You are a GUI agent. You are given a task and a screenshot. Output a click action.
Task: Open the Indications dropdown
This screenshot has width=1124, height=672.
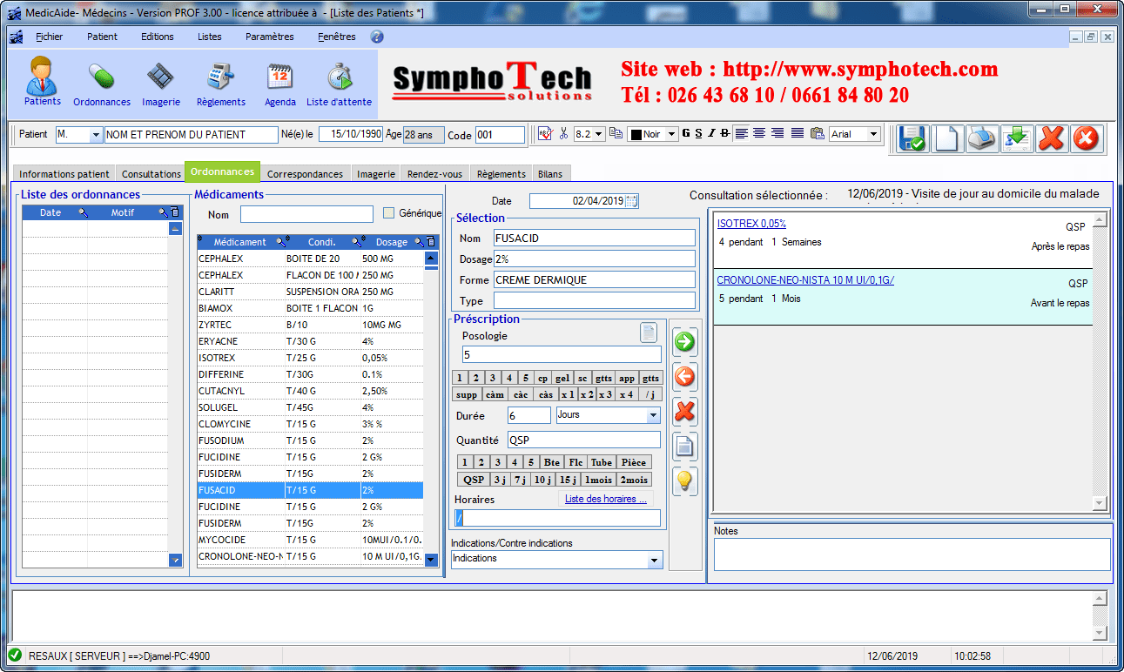655,561
